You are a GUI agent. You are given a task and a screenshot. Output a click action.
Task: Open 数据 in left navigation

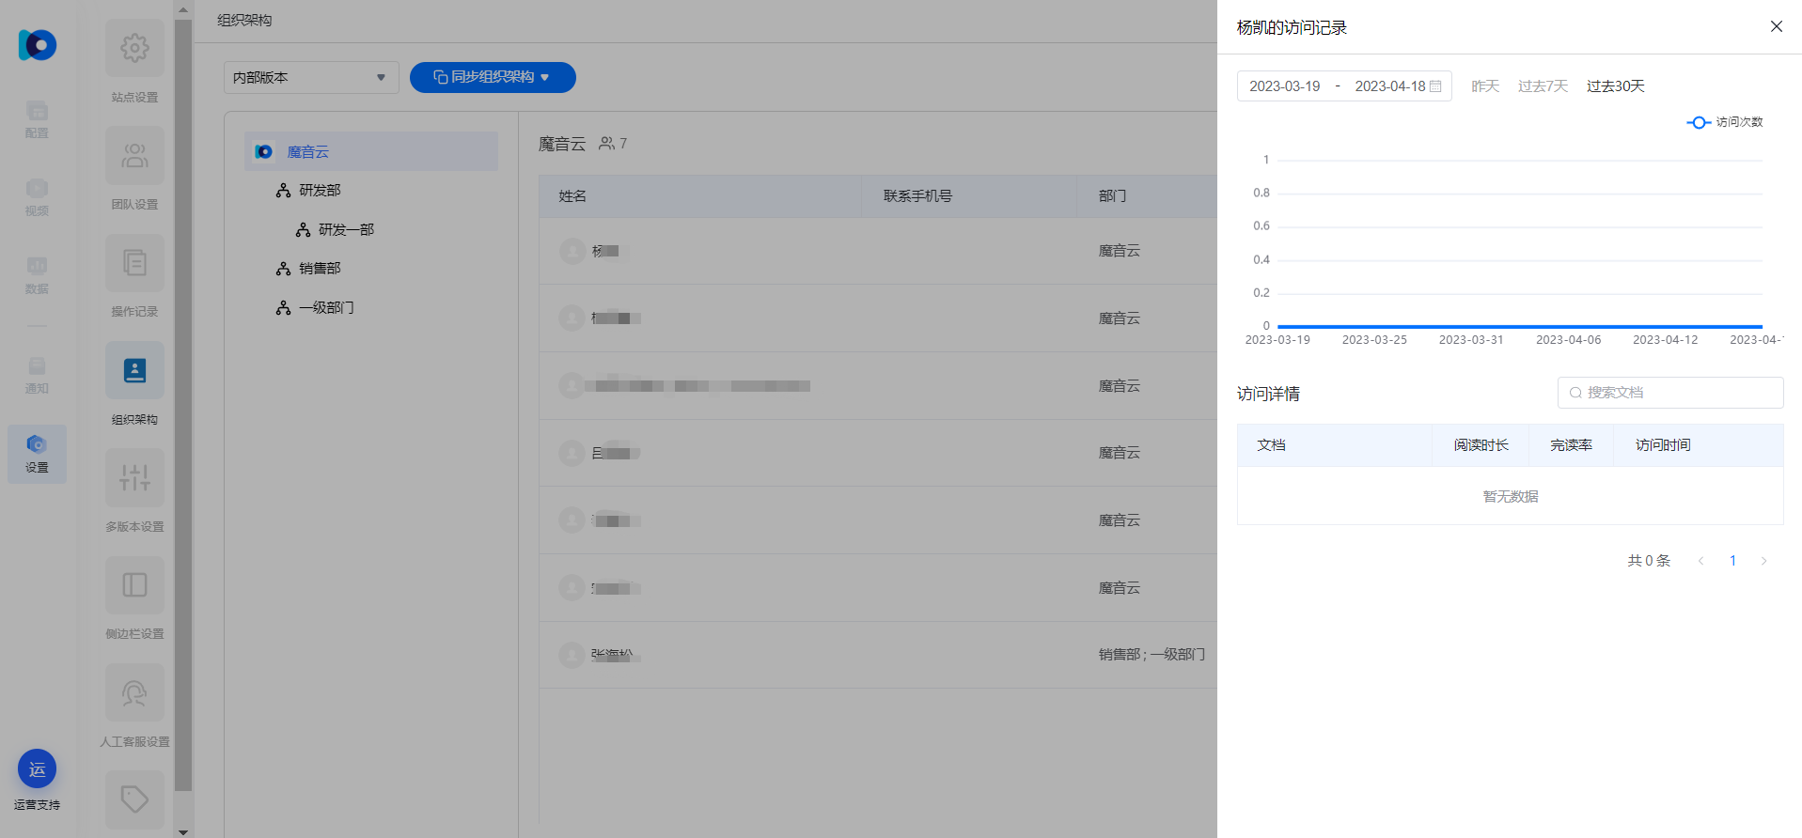[x=37, y=275]
